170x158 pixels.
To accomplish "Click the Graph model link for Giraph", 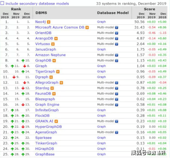I will click(x=101, y=66).
